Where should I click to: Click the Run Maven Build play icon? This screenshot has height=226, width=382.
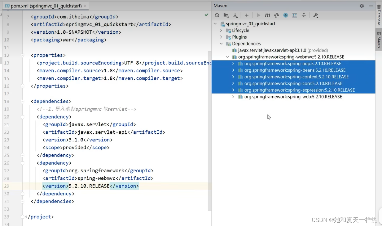[258, 15]
